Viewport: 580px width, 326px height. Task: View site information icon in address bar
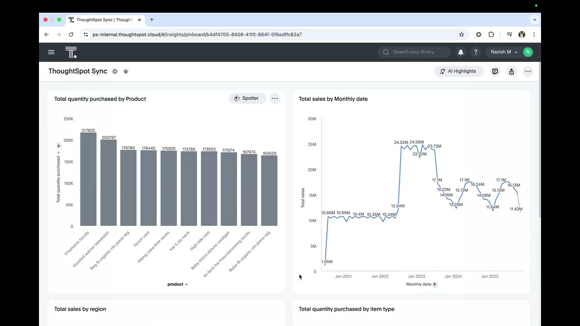pos(86,34)
